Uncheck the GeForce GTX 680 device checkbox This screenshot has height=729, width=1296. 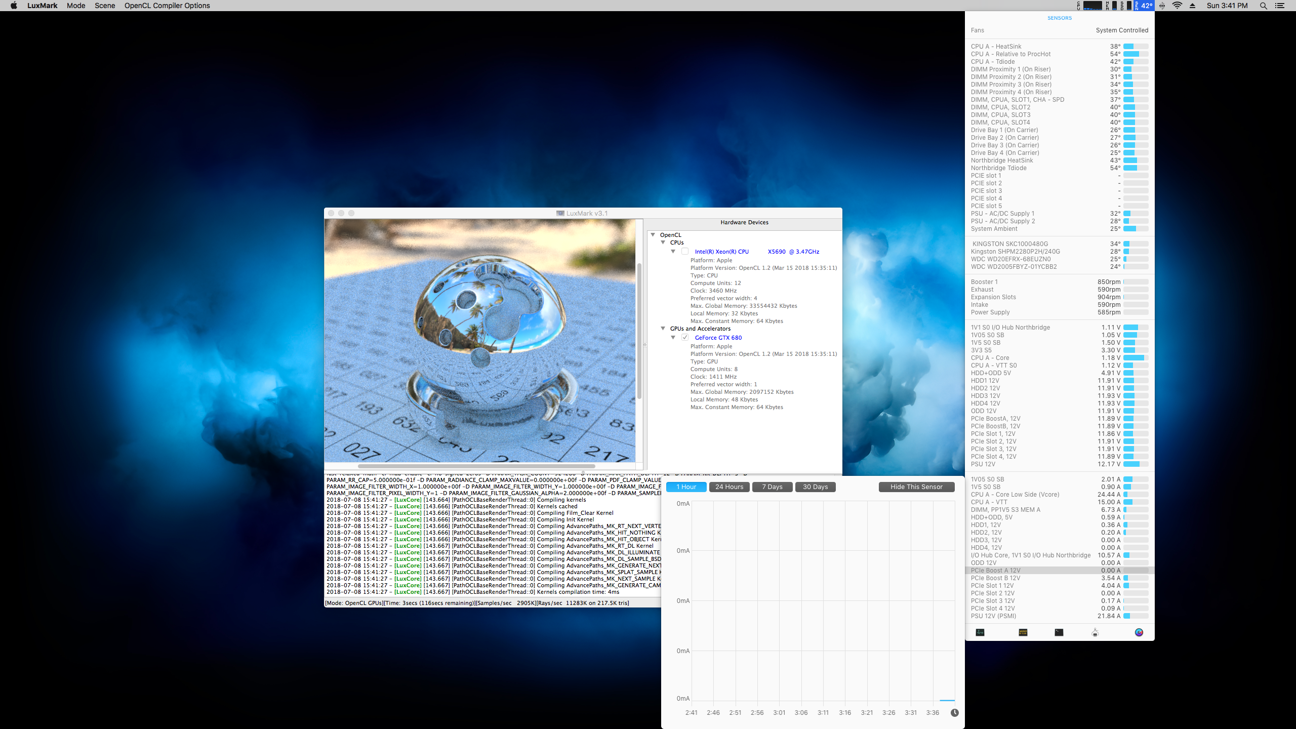click(x=685, y=338)
